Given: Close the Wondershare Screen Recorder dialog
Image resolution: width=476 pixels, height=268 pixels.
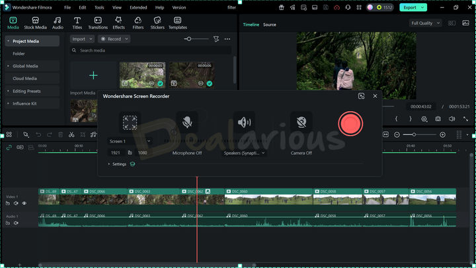Looking at the screenshot, I should click(375, 96).
